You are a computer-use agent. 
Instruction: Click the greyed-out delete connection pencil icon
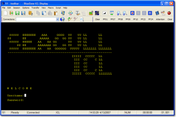point(76,19)
